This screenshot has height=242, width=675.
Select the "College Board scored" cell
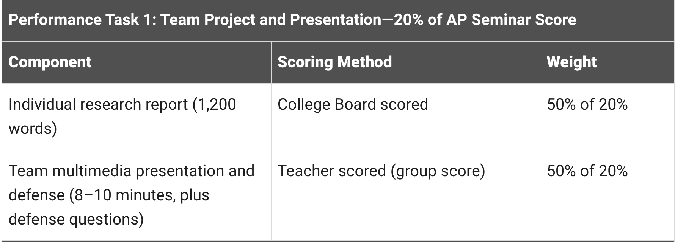(x=353, y=104)
